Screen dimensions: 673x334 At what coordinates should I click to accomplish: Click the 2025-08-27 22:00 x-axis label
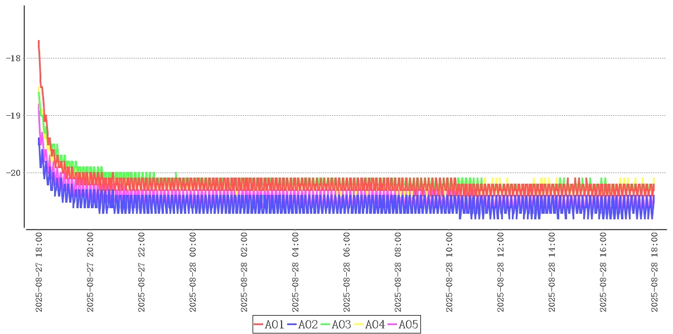tap(142, 272)
